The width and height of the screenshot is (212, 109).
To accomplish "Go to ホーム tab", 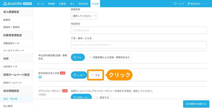I will tap(40, 4).
